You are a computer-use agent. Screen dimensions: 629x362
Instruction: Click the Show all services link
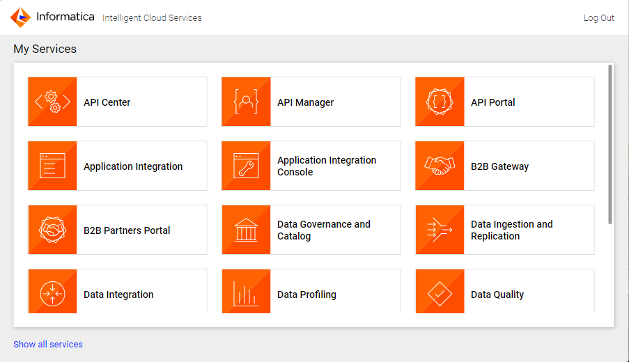coord(48,345)
